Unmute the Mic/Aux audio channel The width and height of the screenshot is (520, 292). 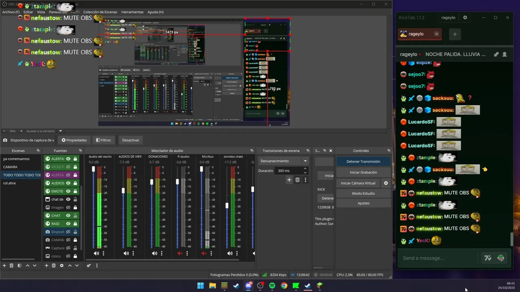(x=204, y=253)
